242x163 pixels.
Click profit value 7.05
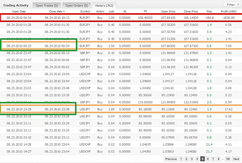tap(228, 46)
